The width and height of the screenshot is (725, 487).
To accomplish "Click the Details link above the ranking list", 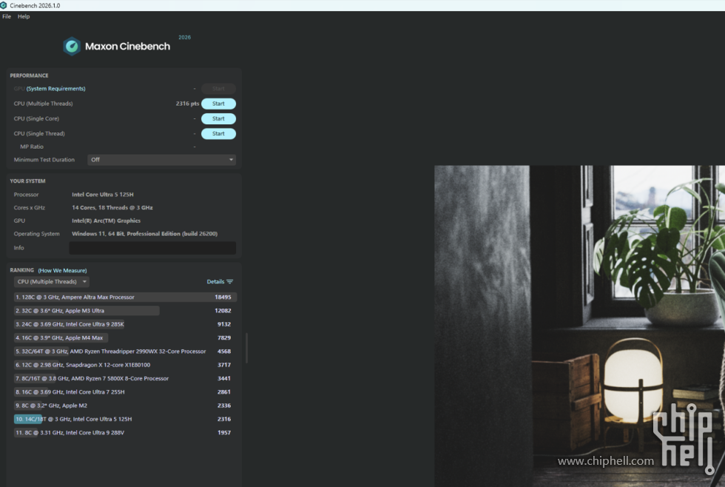I will [x=214, y=281].
